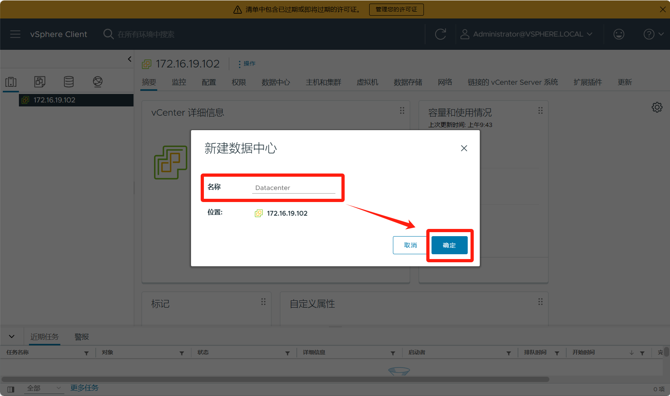
Task: Click 取消 to cancel the dialog
Action: click(x=410, y=245)
